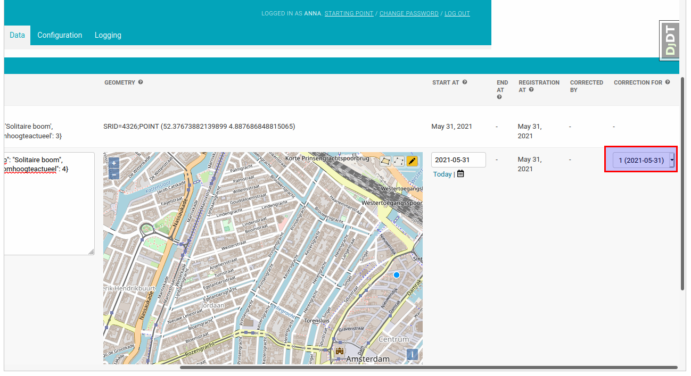Switch to the Logging tab
The image size is (691, 376).
click(x=108, y=35)
